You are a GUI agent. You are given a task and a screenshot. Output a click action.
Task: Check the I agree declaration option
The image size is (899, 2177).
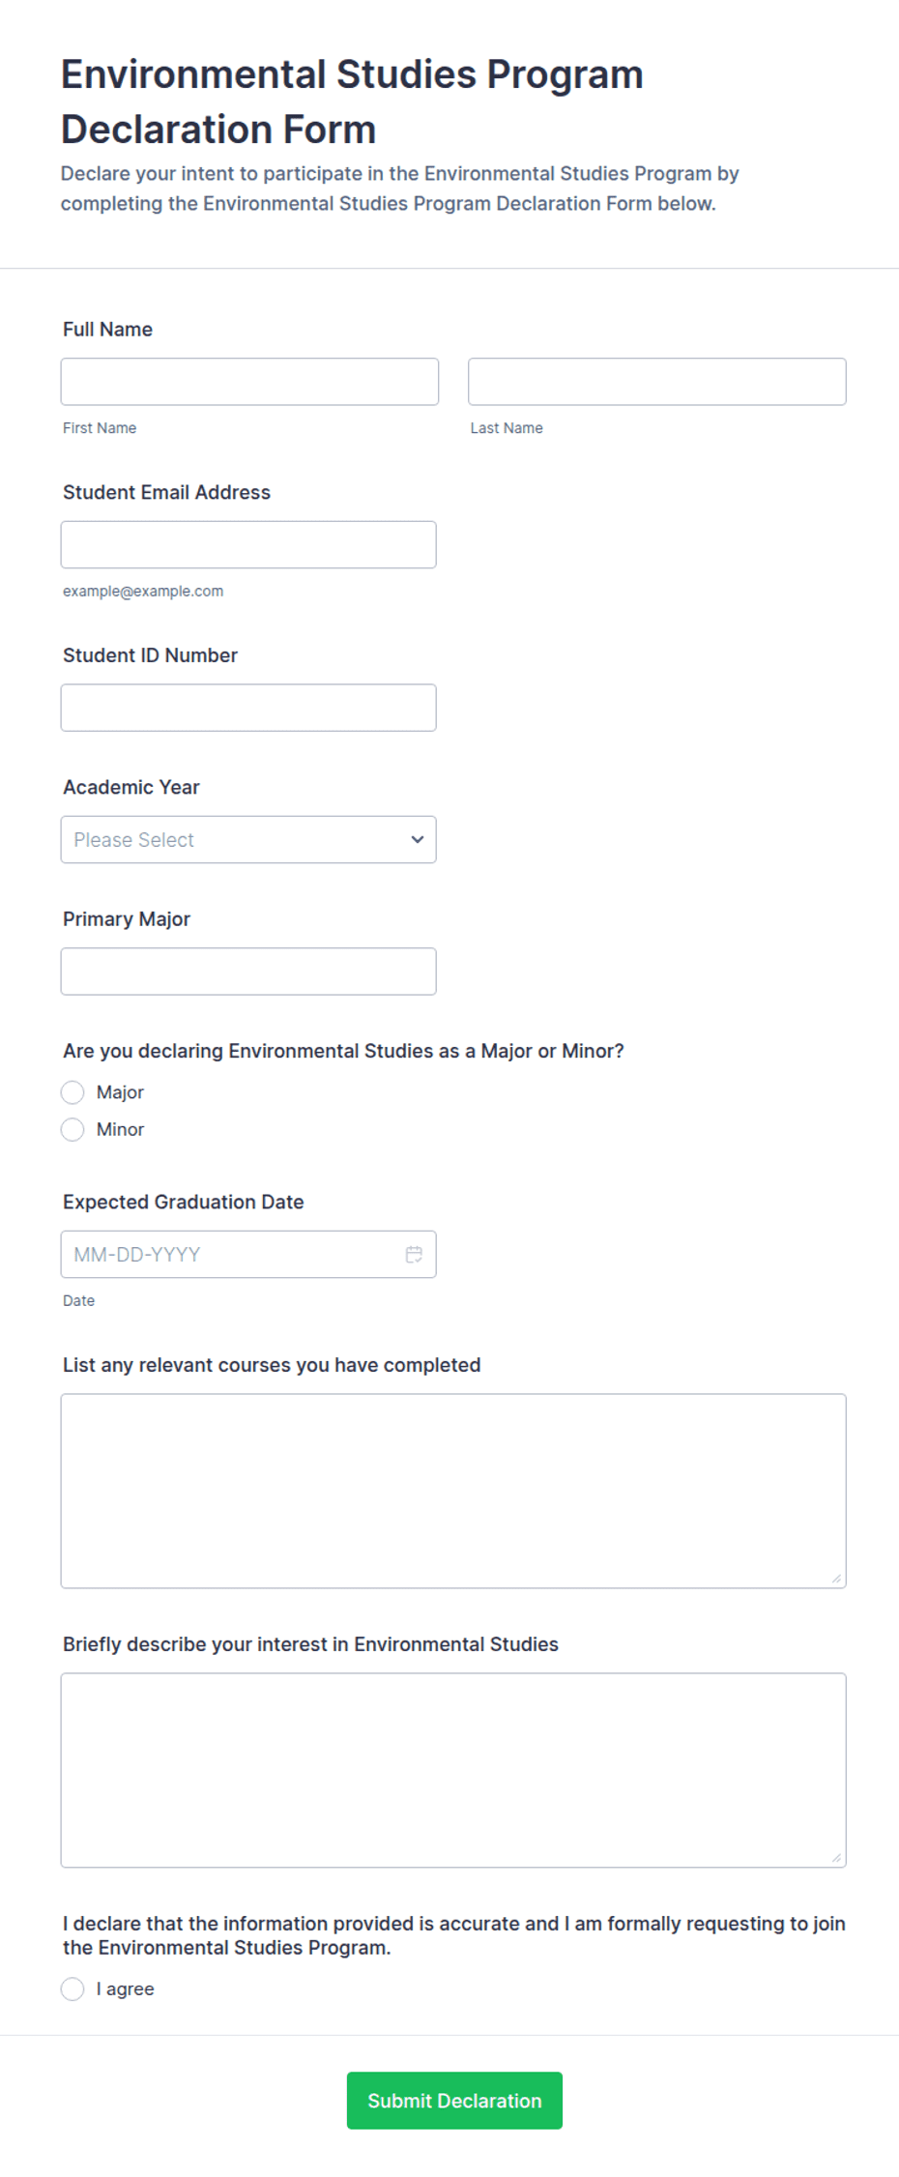click(72, 1988)
